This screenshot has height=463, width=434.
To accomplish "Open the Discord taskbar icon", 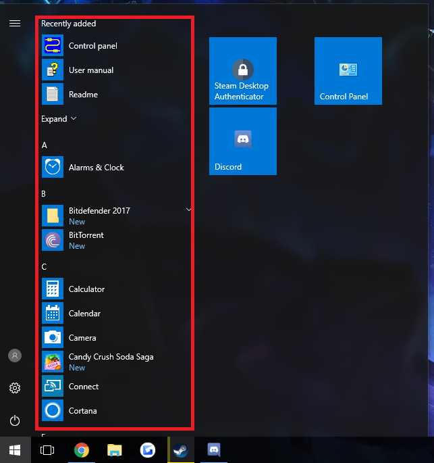I will coord(214,450).
